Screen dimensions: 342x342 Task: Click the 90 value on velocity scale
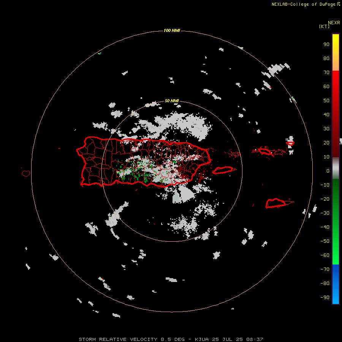point(326,44)
